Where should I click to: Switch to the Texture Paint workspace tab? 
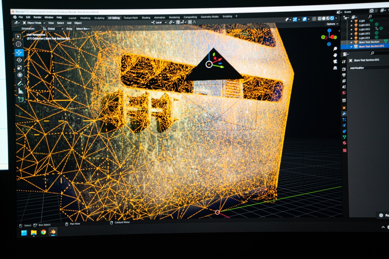coord(130,17)
